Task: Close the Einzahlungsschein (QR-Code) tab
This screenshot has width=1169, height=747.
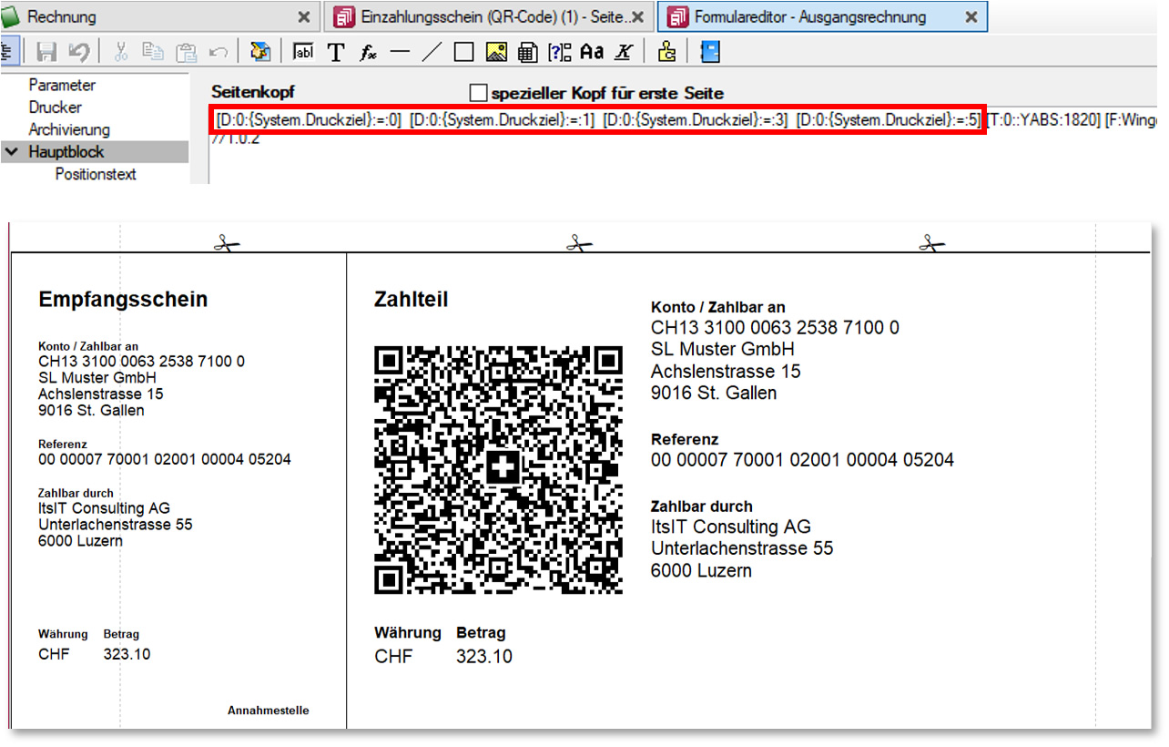Action: (639, 17)
